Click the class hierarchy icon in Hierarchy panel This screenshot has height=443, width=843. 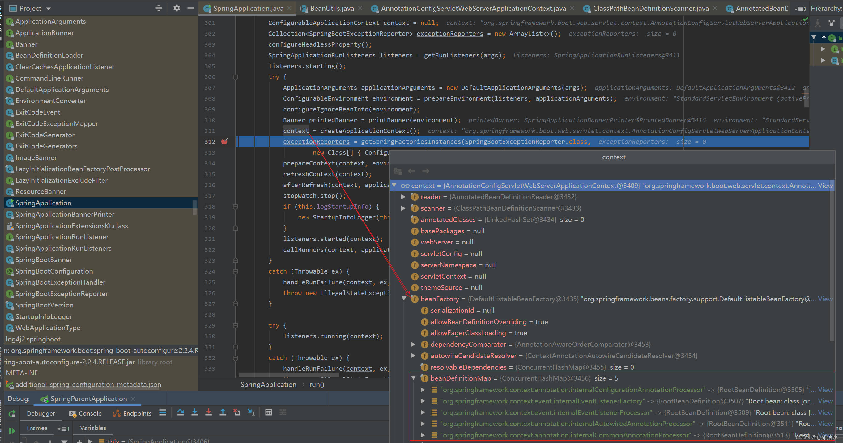pyautogui.click(x=817, y=23)
